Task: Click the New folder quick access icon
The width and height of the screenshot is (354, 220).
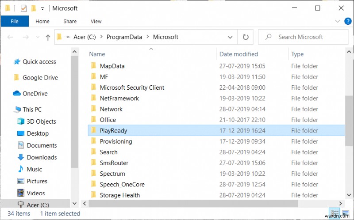Action: pyautogui.click(x=34, y=8)
